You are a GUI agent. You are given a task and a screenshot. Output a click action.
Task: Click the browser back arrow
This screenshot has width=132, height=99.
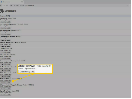click(1, 5)
